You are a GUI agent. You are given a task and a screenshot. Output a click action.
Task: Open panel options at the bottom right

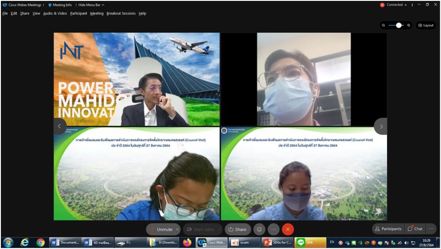[431, 229]
